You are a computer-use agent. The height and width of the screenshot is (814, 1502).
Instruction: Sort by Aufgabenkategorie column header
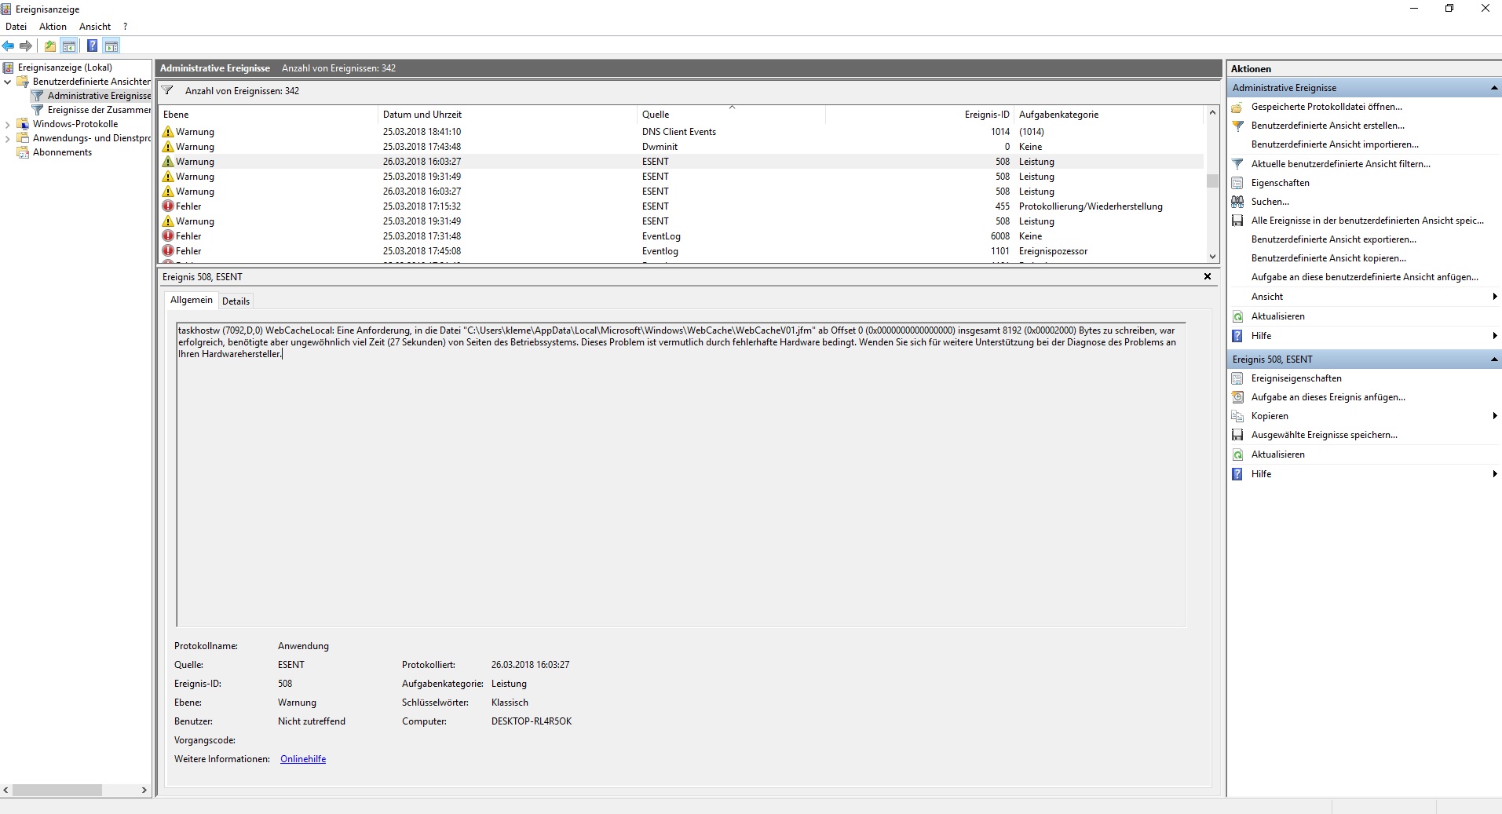pyautogui.click(x=1108, y=115)
